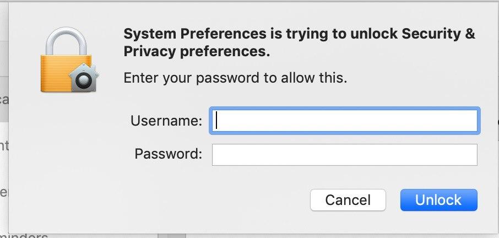
Task: Click the far right end of the Username field
Action: (x=471, y=121)
